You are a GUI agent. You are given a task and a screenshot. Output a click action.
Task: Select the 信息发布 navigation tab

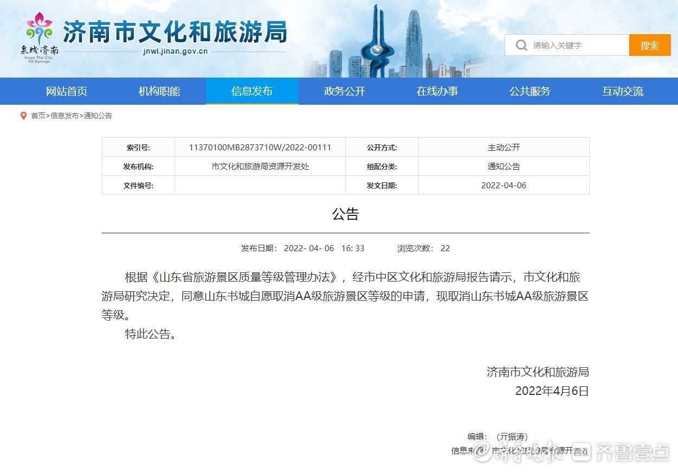pos(252,91)
